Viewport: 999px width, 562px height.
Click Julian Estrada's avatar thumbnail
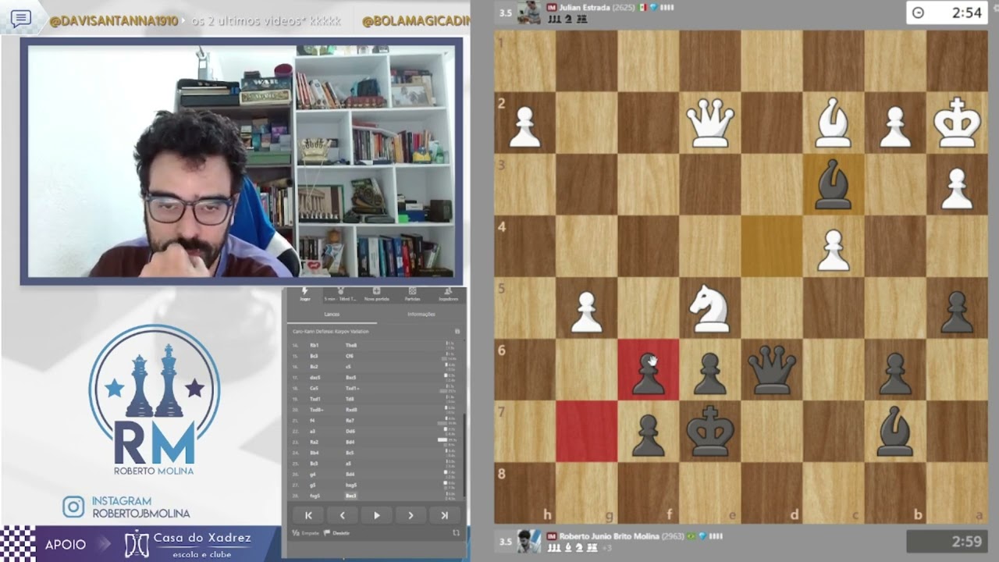[x=528, y=12]
